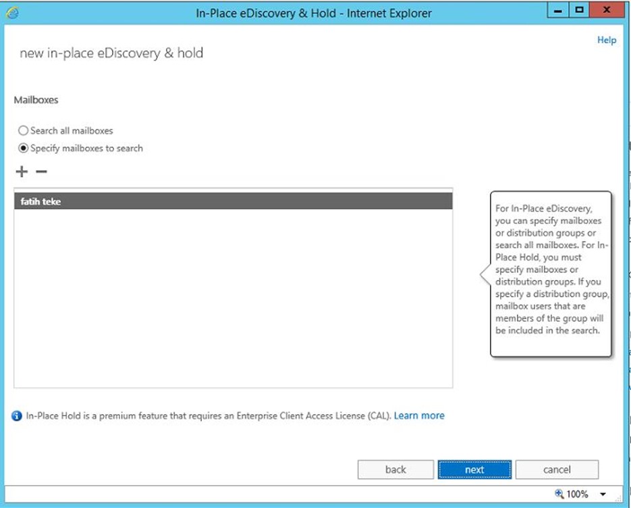
Task: Click the Internet Explorer logo in the title bar
Action: pyautogui.click(x=12, y=13)
